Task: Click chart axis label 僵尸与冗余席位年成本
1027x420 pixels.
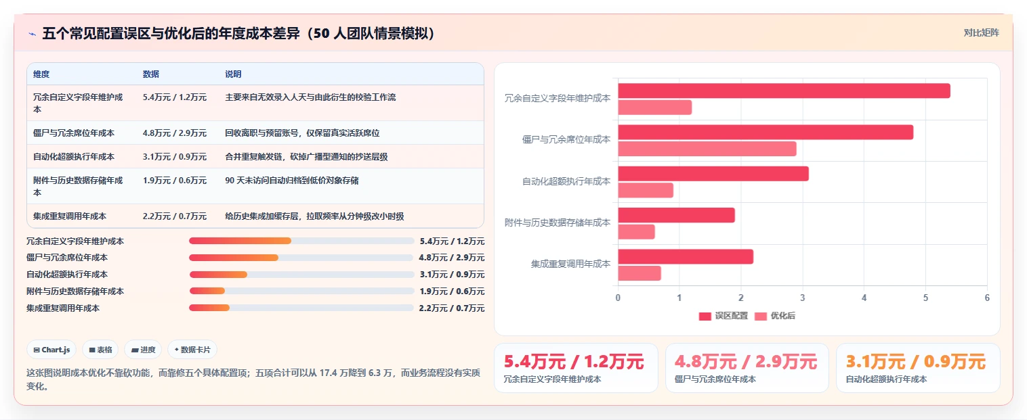Action: [x=566, y=139]
